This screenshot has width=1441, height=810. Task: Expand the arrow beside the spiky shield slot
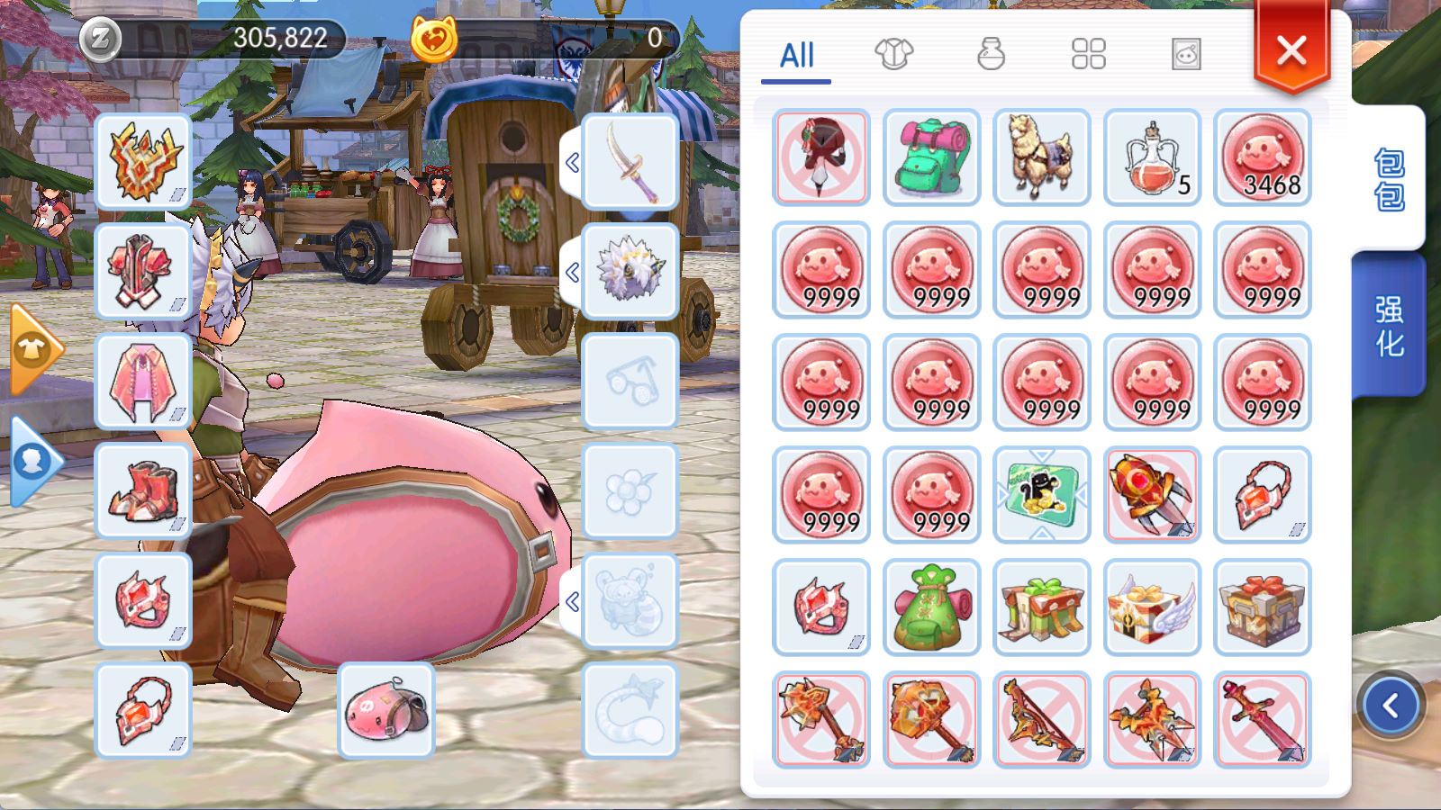(571, 272)
